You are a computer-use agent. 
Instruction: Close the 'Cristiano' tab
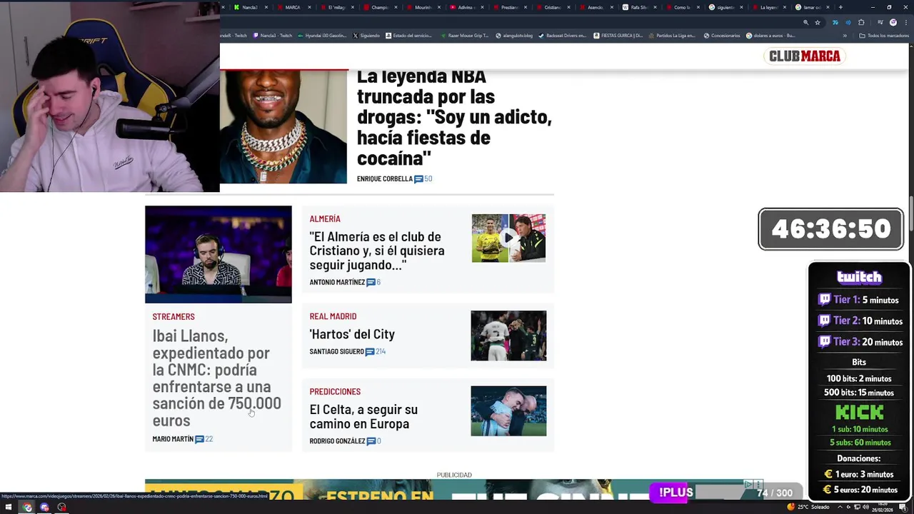tap(569, 7)
